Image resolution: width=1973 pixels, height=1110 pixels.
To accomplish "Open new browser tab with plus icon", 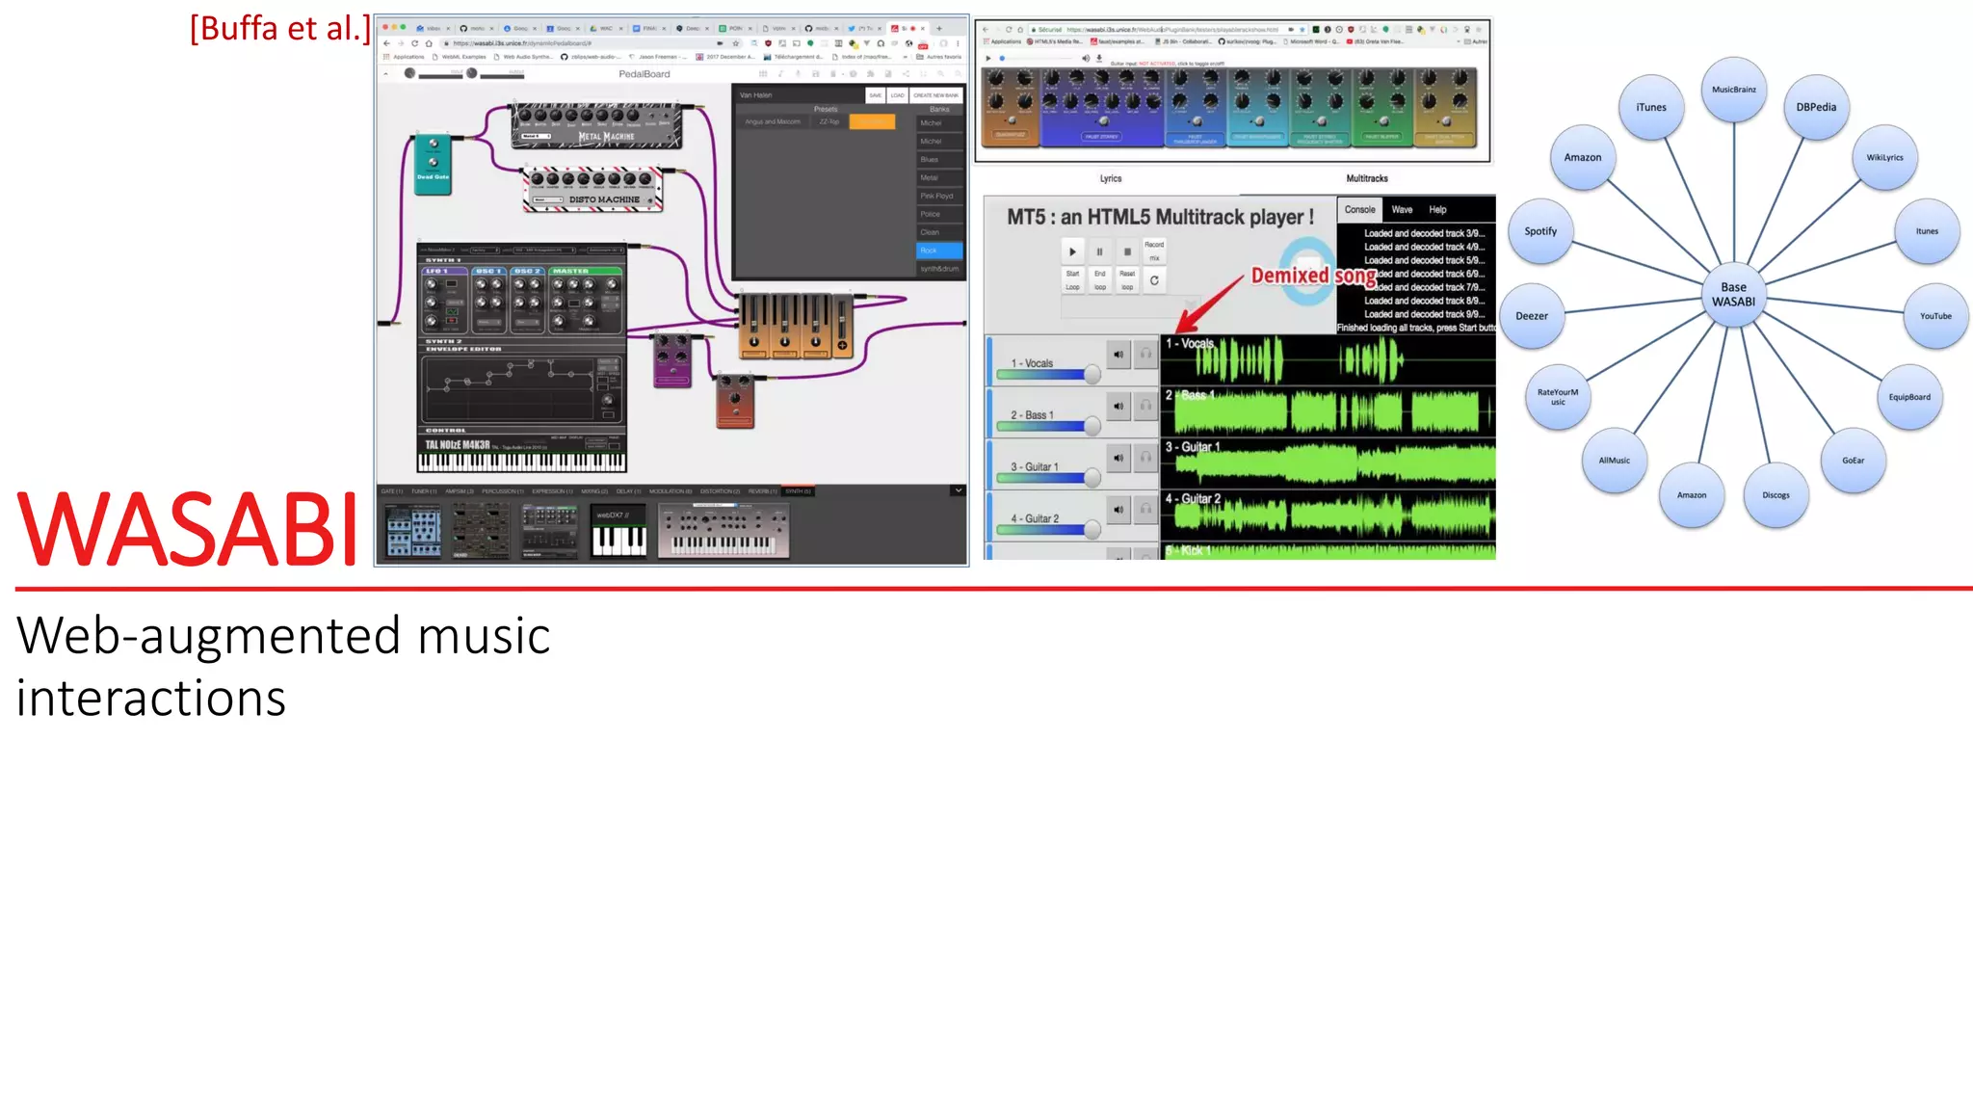I will coord(939,28).
